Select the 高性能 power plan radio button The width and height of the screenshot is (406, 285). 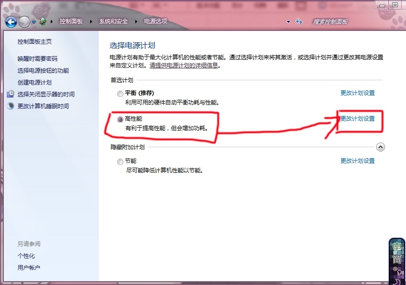(x=120, y=120)
